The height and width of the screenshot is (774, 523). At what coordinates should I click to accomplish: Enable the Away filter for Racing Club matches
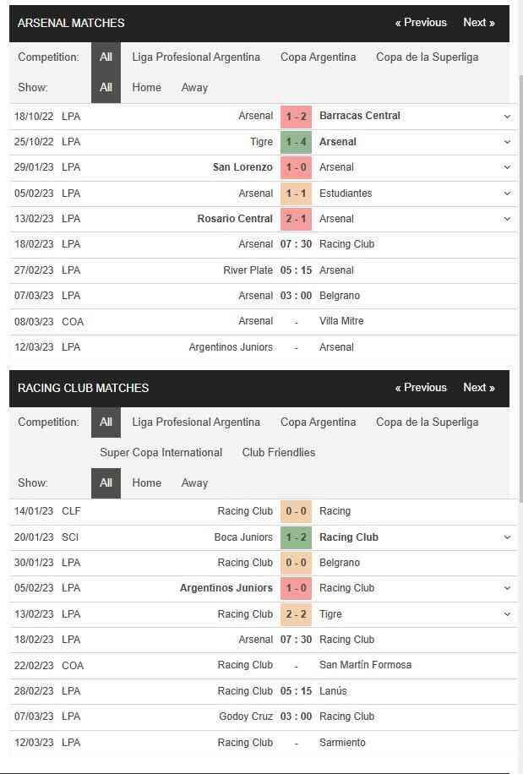[194, 482]
